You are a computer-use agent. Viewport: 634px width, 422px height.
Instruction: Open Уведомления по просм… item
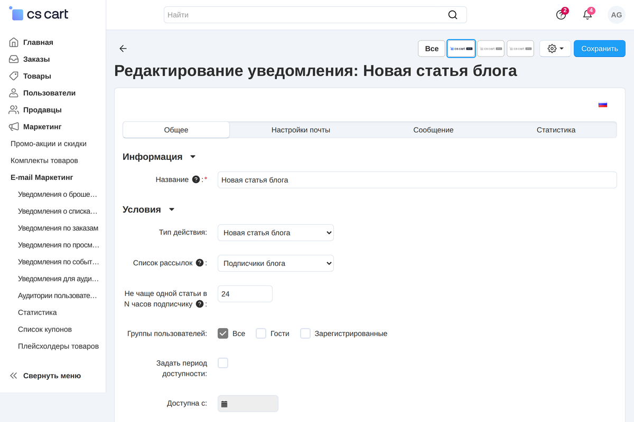[58, 245]
